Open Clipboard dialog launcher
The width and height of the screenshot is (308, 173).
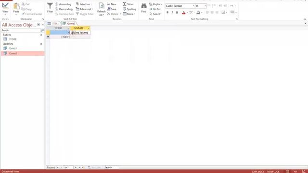click(43, 19)
